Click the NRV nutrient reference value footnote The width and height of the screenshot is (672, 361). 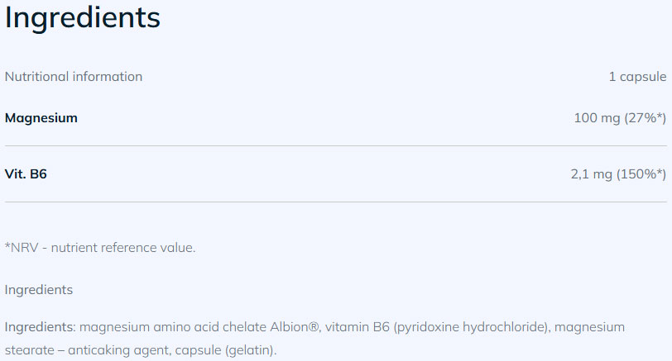pyautogui.click(x=105, y=248)
